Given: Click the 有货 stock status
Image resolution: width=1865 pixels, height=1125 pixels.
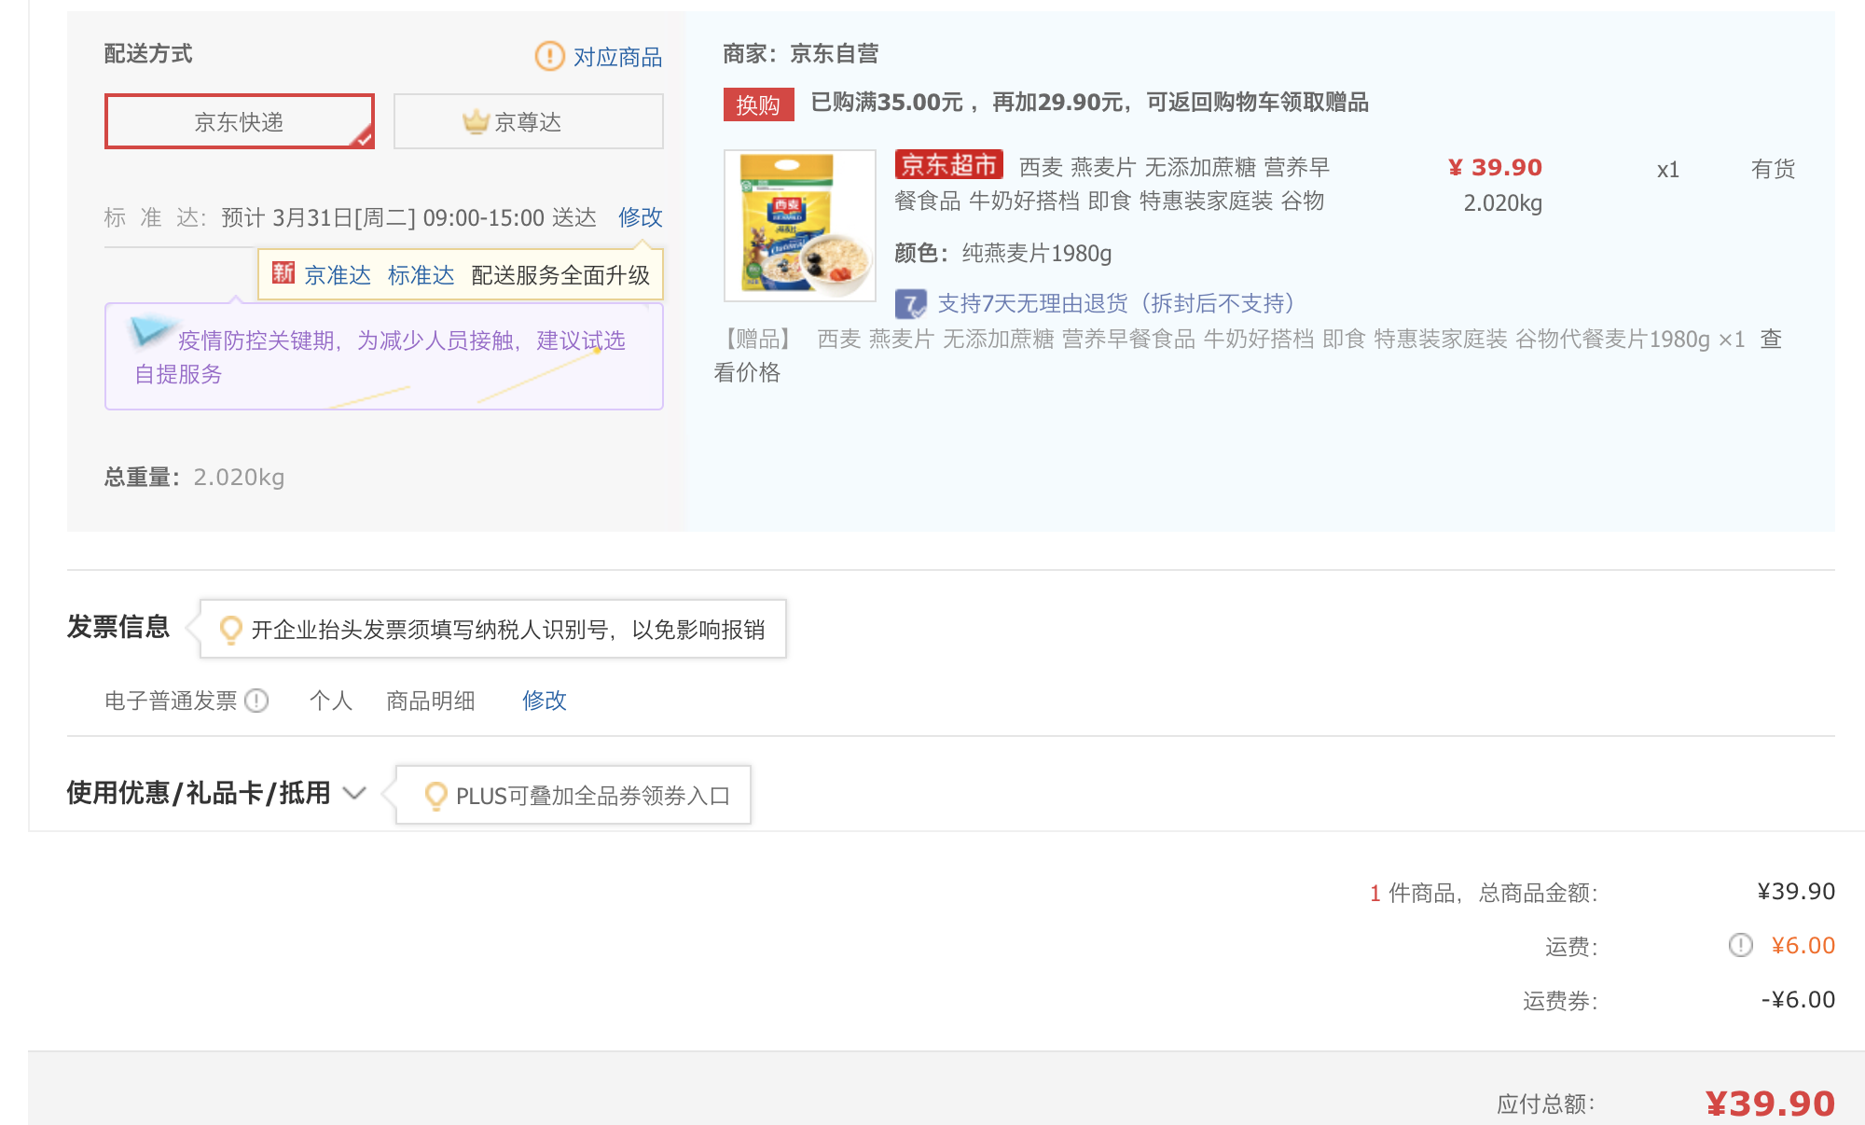Looking at the screenshot, I should [1773, 169].
